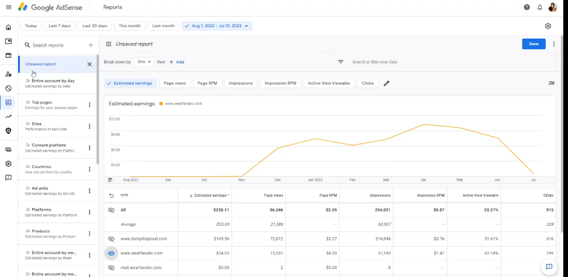This screenshot has width=568, height=277.
Task: Open options for Products report
Action: pos(90,234)
